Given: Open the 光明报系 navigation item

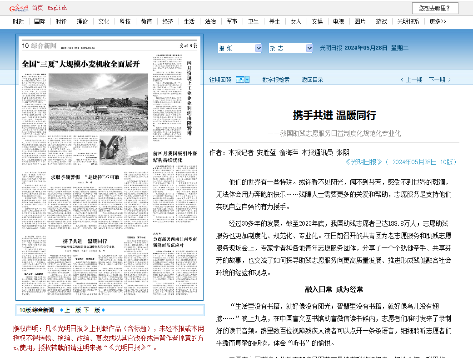Looking at the screenshot, I should click(408, 21).
